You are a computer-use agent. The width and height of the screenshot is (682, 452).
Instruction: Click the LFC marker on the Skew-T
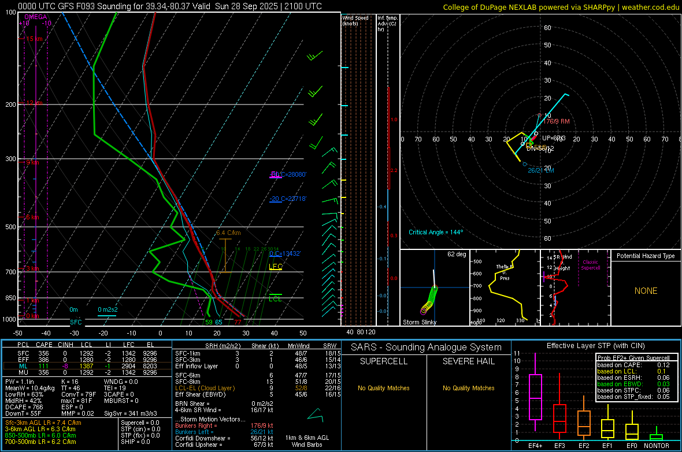(x=276, y=267)
